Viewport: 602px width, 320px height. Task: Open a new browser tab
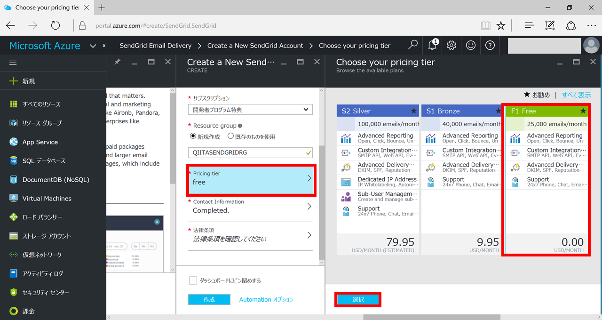point(102,8)
